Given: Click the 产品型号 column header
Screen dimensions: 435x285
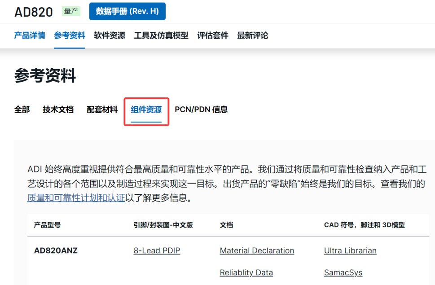Looking at the screenshot, I should pos(47,225).
